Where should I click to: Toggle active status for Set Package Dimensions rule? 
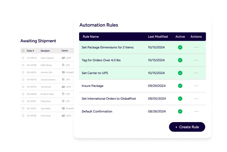pyautogui.click(x=180, y=47)
